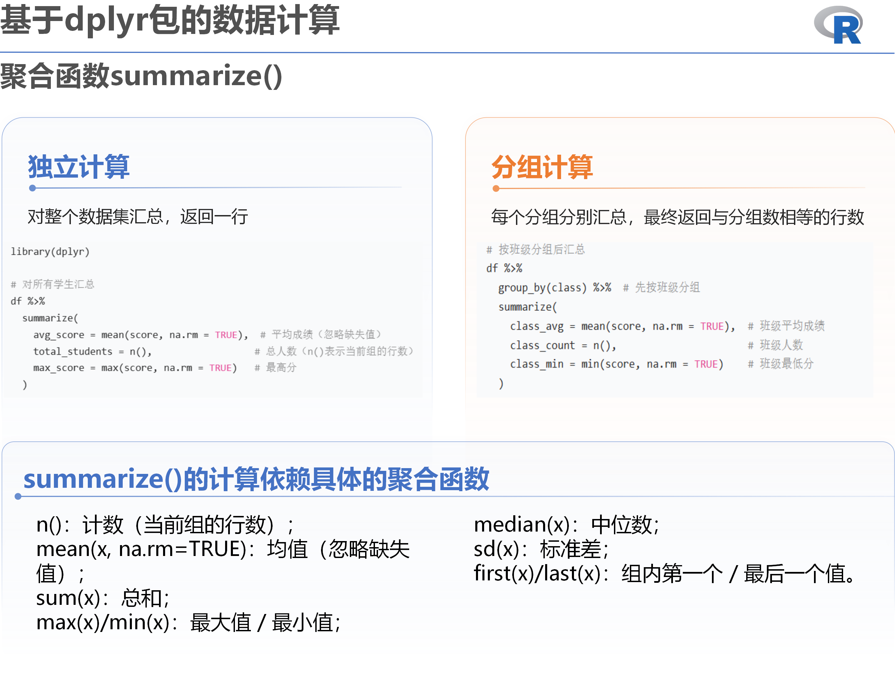Click the comment # 平均成绩（忽略缺失值）
Viewport: 895px width, 692px height.
point(321,334)
